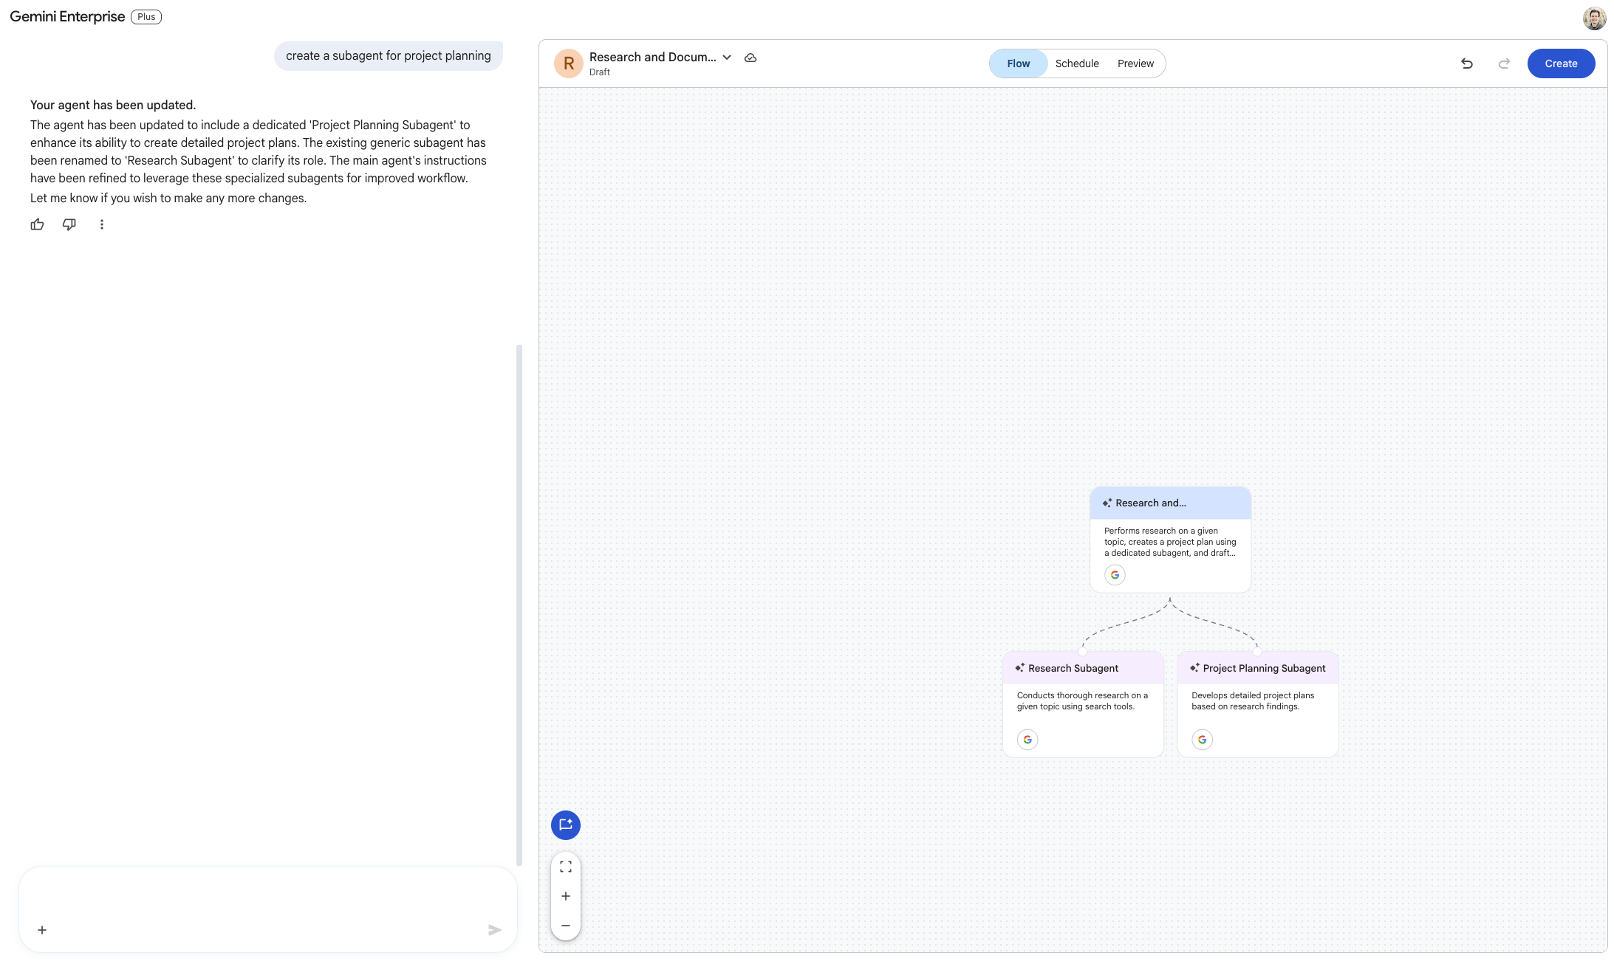Click the thumbs down feedback icon
This screenshot has width=1614, height=964.
pos(69,224)
